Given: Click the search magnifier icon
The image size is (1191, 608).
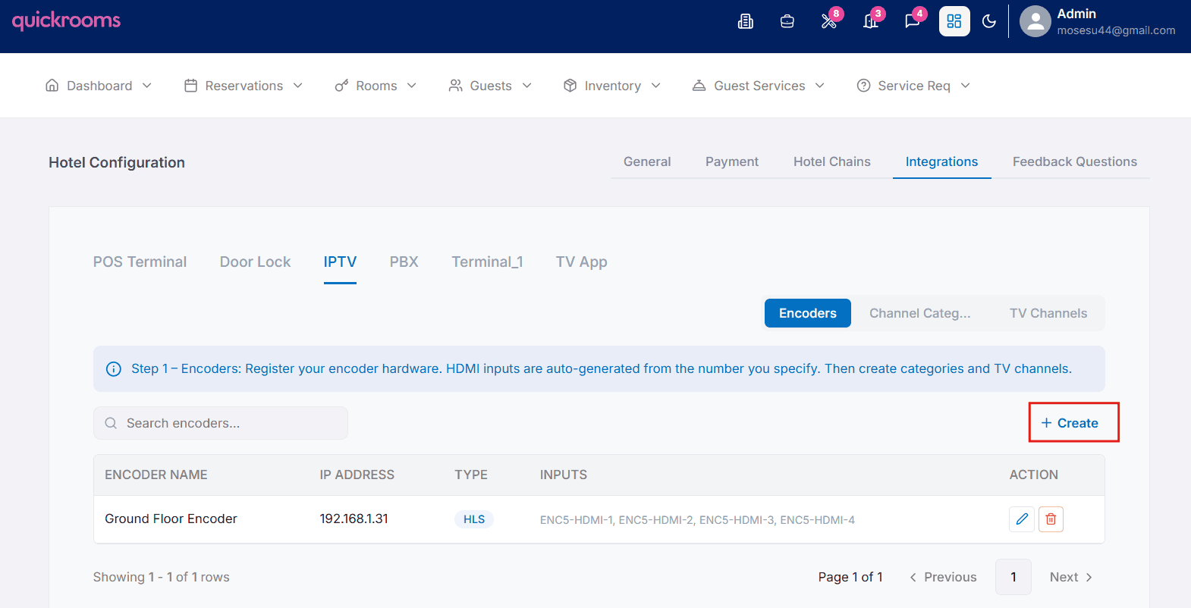Looking at the screenshot, I should click(x=111, y=423).
